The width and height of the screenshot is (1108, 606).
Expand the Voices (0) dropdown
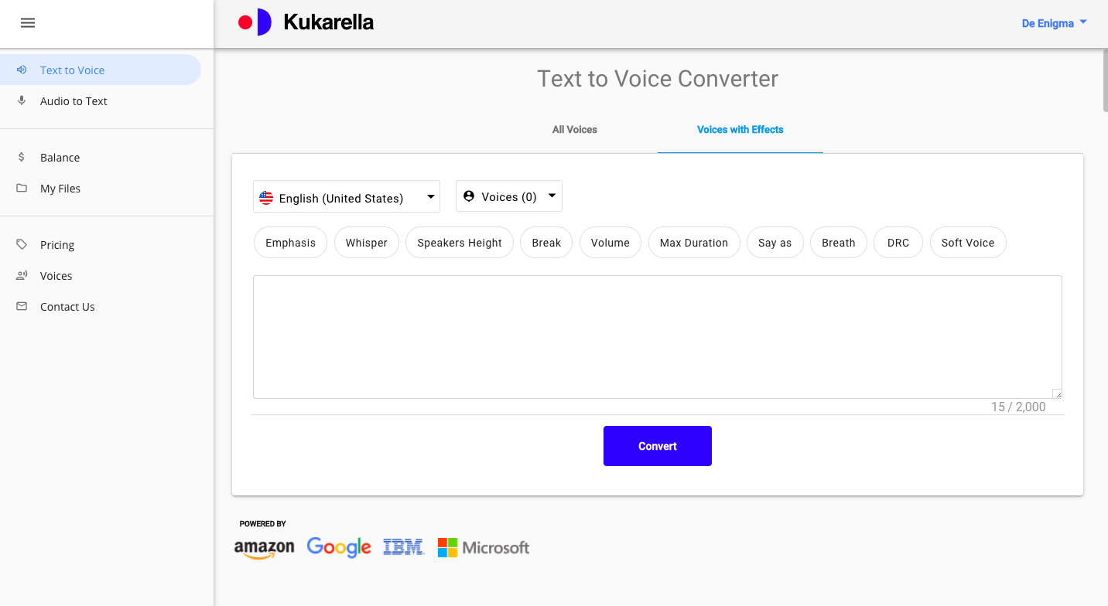[508, 196]
